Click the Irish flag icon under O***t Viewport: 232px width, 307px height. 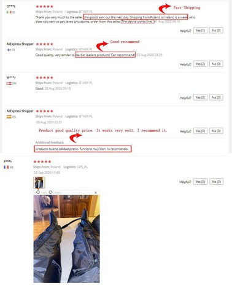click(9, 12)
